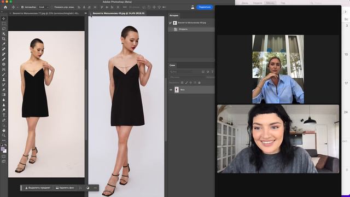
Task: Select the Lasso tool
Action: (4, 29)
